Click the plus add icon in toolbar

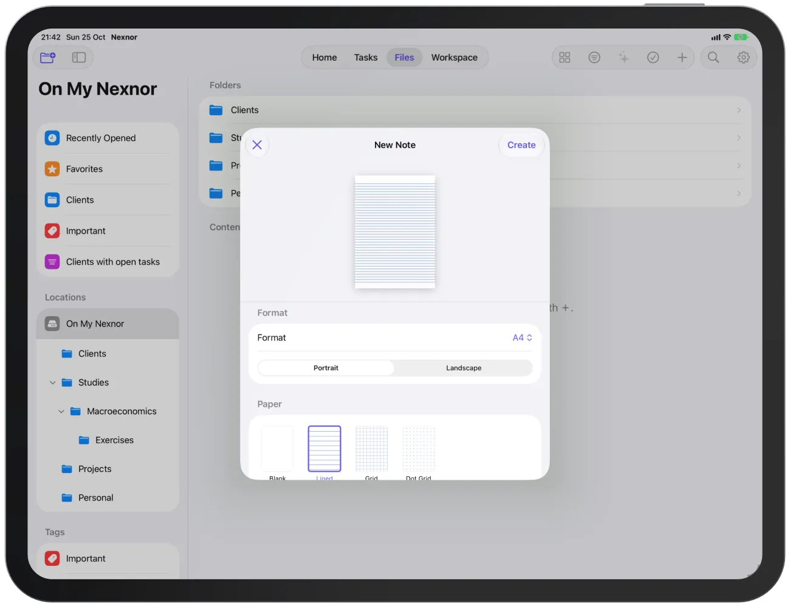pos(682,57)
